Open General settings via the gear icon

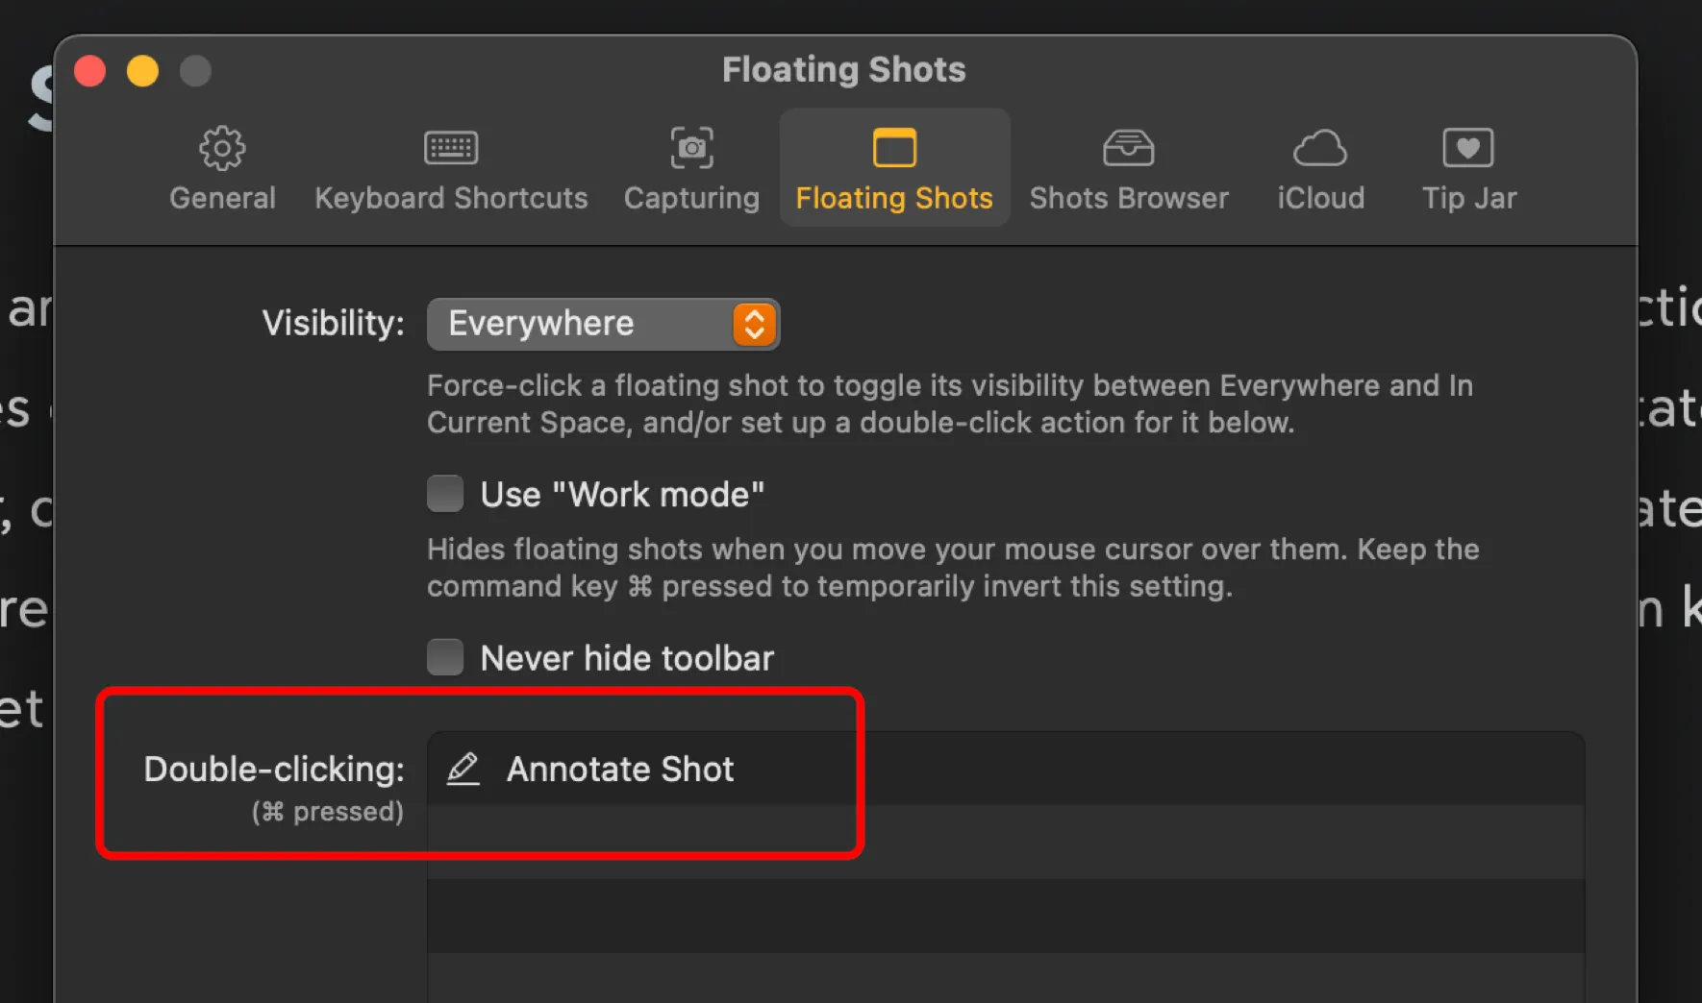point(222,148)
